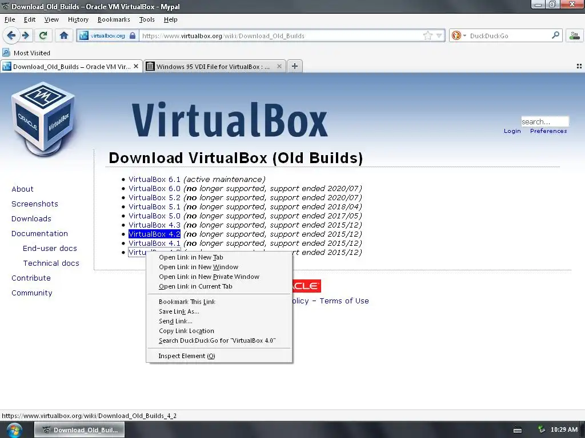
Task: Search DuckDuckGo for "VirtualBox 4.0"
Action: pyautogui.click(x=219, y=340)
